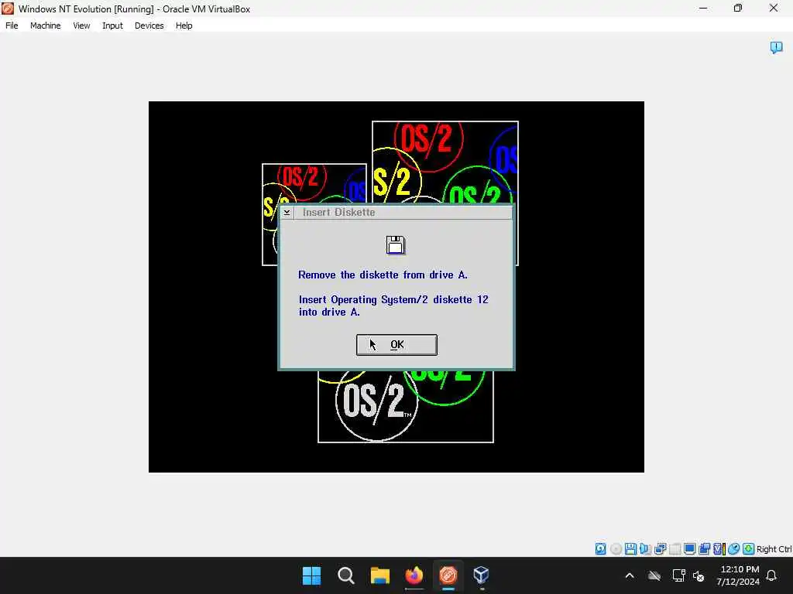Click the VirtualBox window title text
Screen dimensions: 793x594
(x=135, y=9)
